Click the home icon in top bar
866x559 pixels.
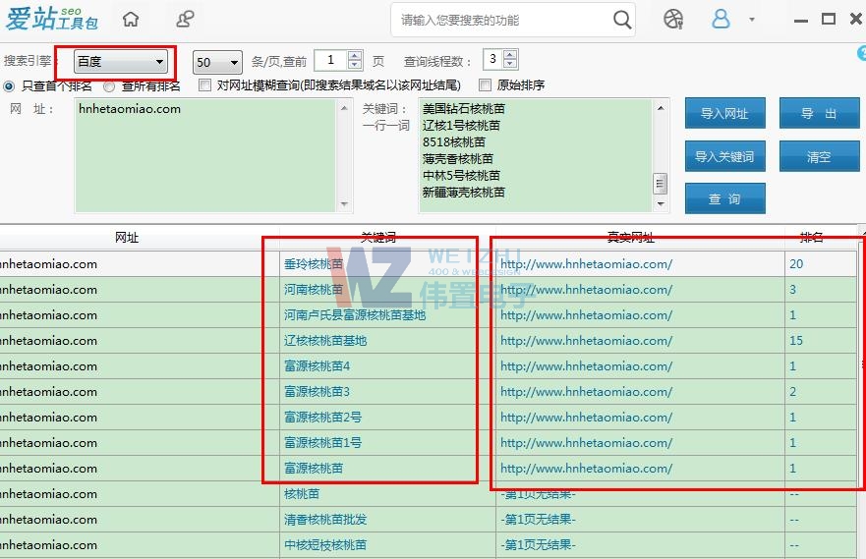tap(131, 20)
